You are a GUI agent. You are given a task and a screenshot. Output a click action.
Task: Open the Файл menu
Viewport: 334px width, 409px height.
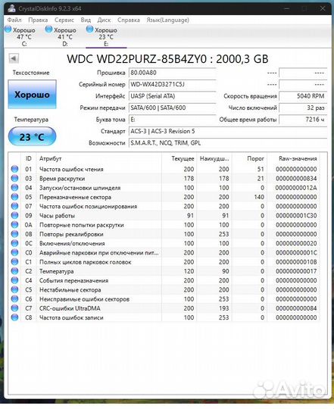coord(14,20)
